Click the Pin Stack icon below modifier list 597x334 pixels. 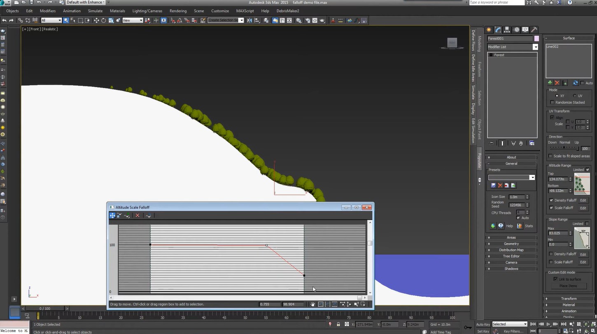[492, 143]
